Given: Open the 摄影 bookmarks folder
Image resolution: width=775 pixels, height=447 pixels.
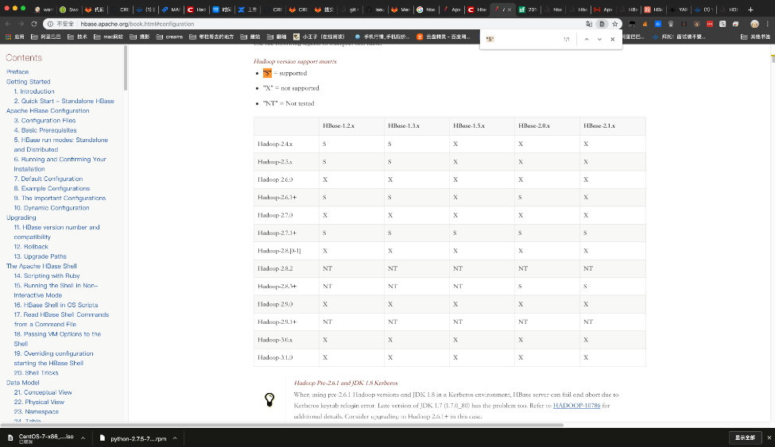Looking at the screenshot, I should pyautogui.click(x=140, y=37).
